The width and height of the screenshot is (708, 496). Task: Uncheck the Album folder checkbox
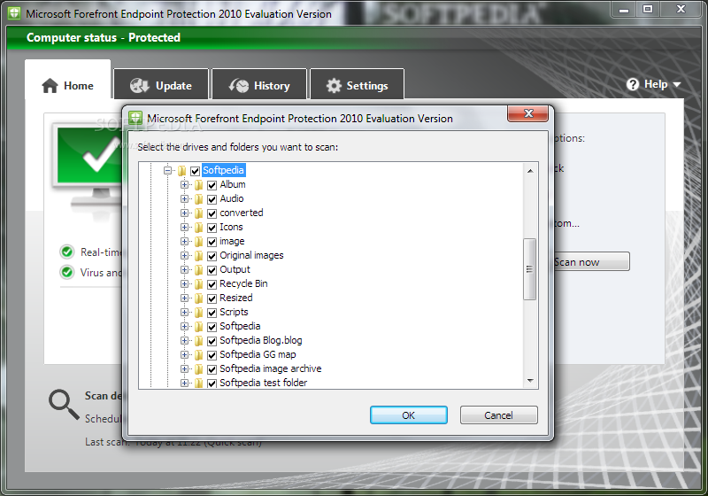[x=212, y=185]
